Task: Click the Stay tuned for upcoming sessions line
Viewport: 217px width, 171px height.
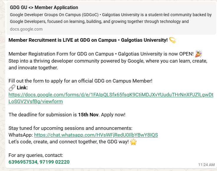Action: (70, 128)
